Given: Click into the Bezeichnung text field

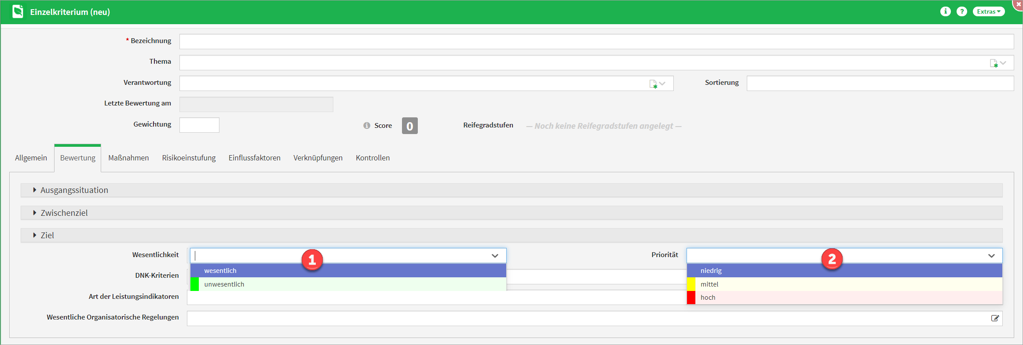Looking at the screenshot, I should [596, 42].
